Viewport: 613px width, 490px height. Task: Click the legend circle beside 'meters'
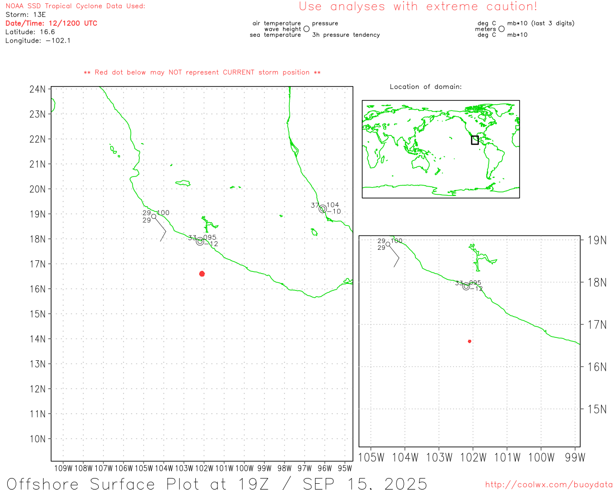501,29
